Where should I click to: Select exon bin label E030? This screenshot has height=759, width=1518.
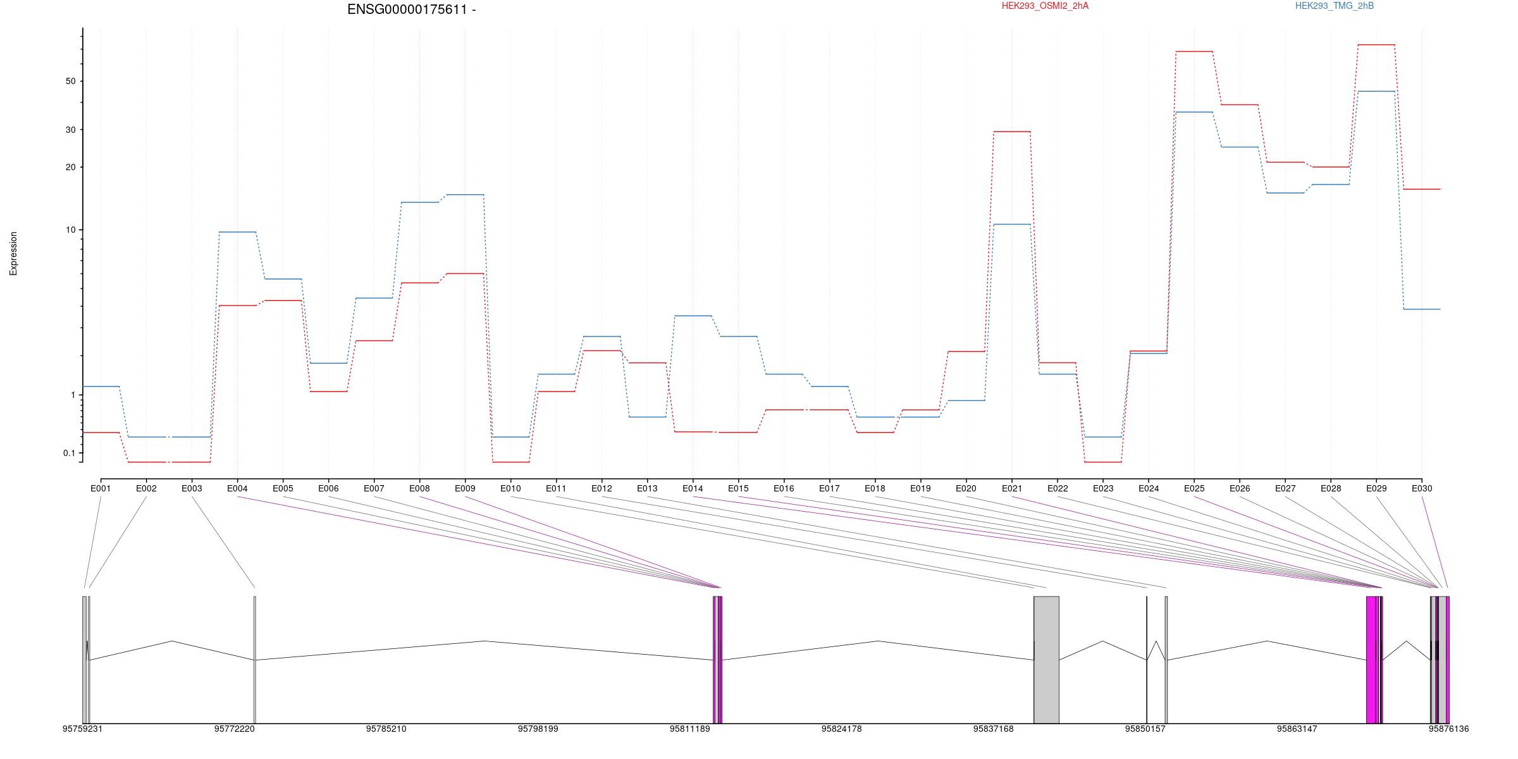(x=1422, y=488)
